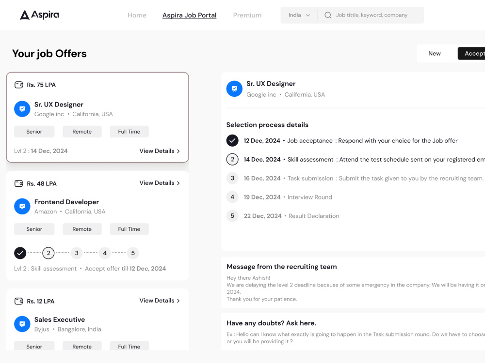Click company icon on Sales Executive card
Screen dimensions: 485x363
click(x=22, y=324)
